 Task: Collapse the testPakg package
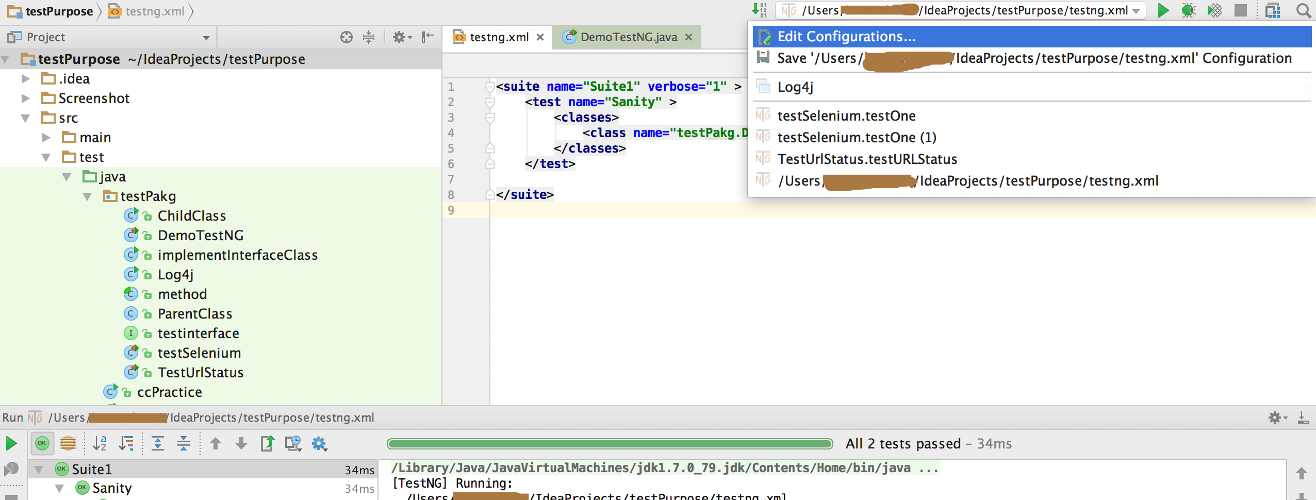pyautogui.click(x=87, y=196)
